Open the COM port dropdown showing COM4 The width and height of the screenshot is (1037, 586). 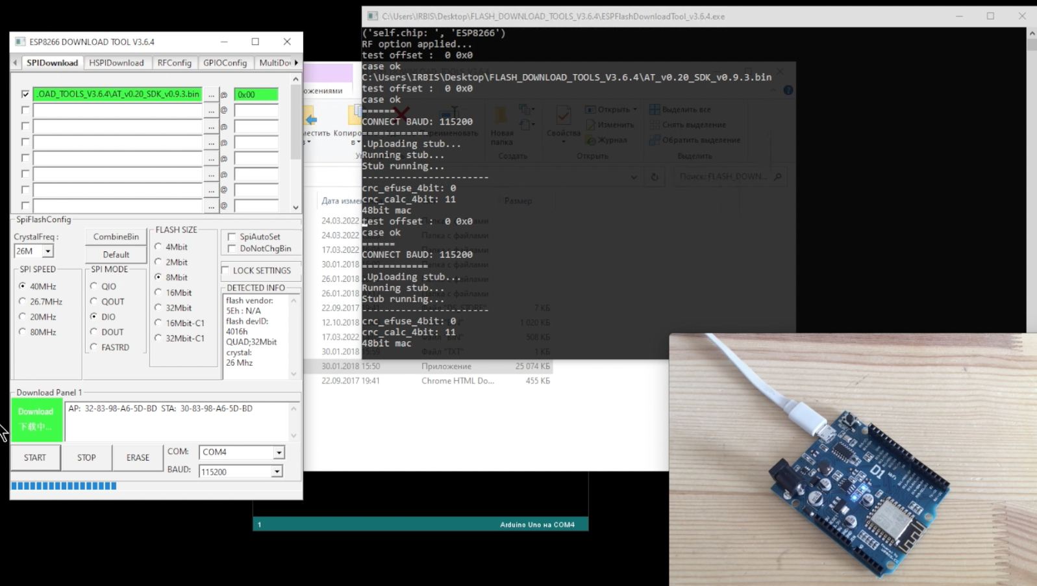pyautogui.click(x=279, y=452)
